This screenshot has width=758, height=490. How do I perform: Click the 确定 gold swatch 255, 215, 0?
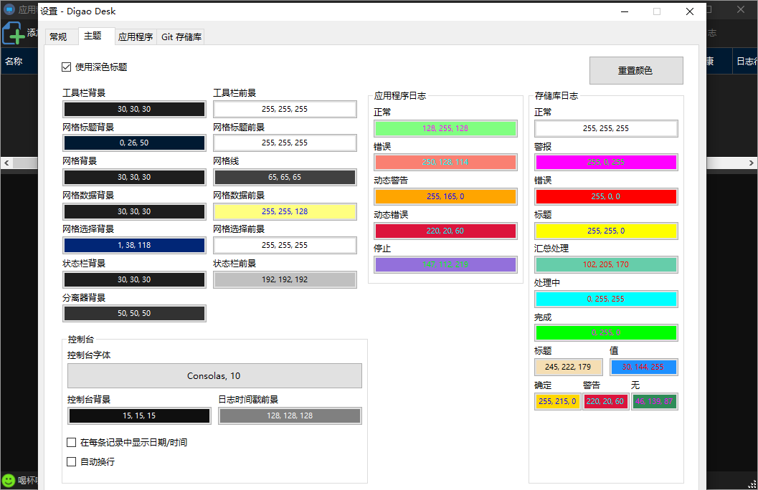pyautogui.click(x=557, y=401)
